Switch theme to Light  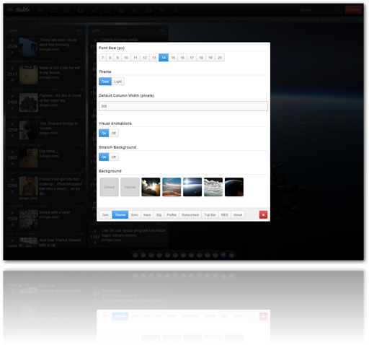tap(117, 82)
